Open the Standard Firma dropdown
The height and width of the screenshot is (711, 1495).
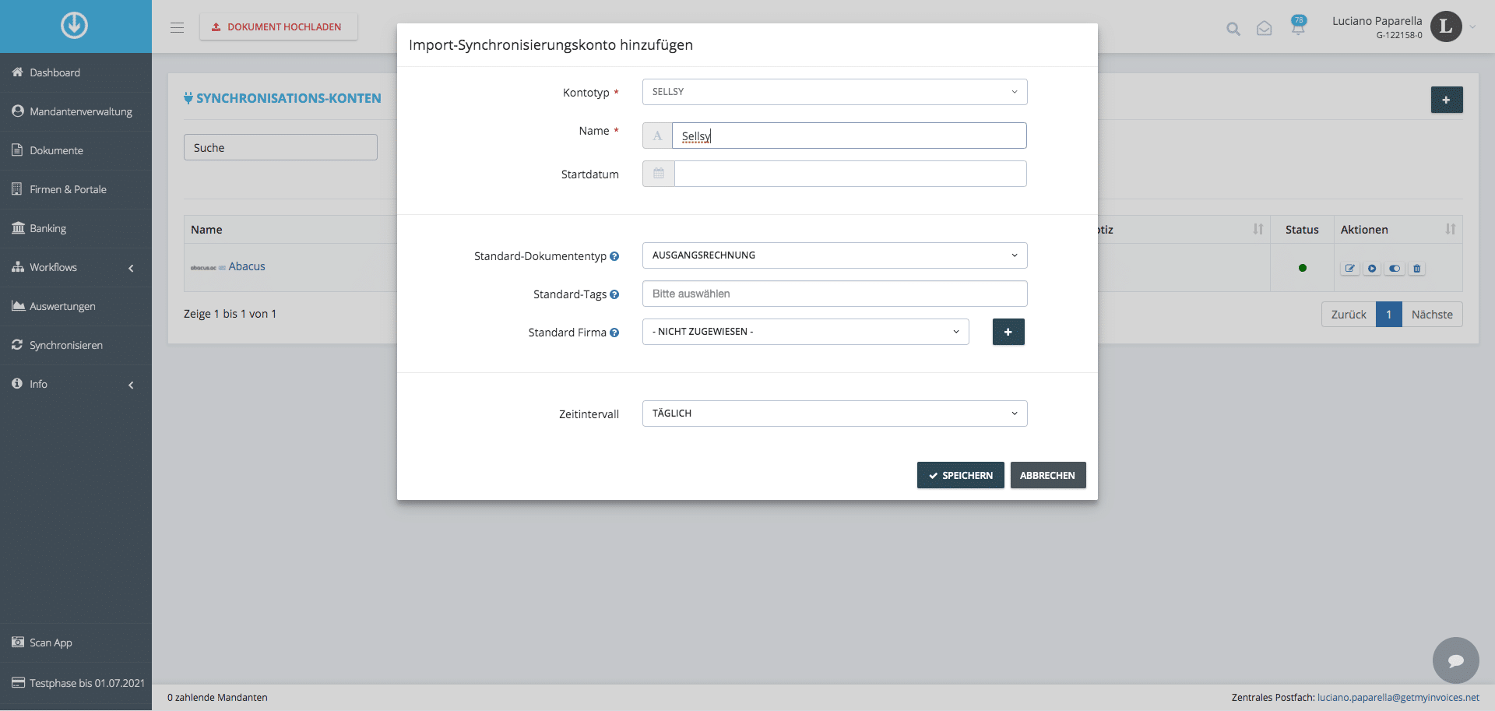coord(806,332)
